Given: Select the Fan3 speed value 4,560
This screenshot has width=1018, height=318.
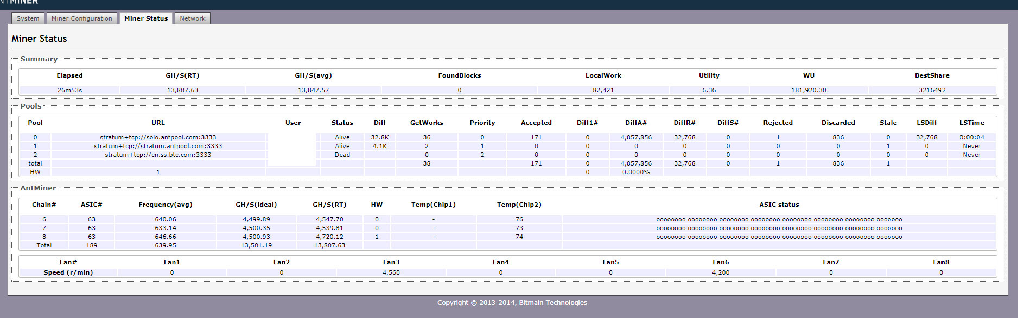Looking at the screenshot, I should (x=391, y=272).
